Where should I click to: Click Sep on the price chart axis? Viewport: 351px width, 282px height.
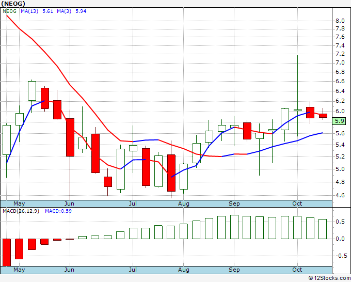[x=234, y=203]
